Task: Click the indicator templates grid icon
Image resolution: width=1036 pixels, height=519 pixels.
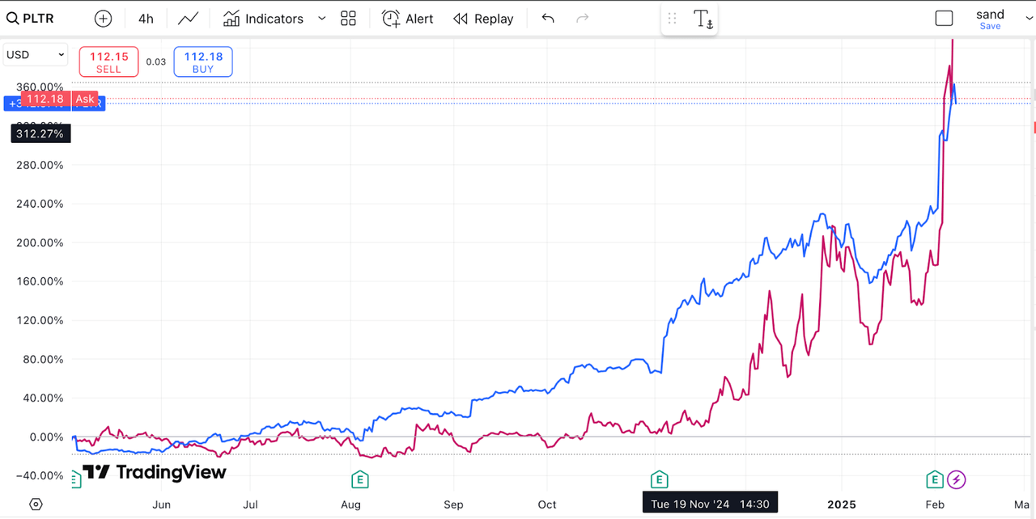Action: [348, 18]
